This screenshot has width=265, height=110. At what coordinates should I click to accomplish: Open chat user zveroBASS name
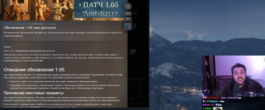click(214, 98)
